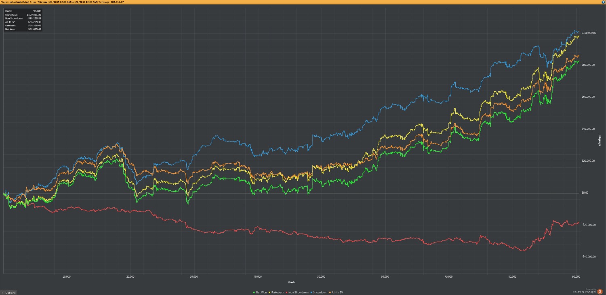Click the Showdown legend text label
Viewport: 606px width, 295px height.
pos(320,292)
